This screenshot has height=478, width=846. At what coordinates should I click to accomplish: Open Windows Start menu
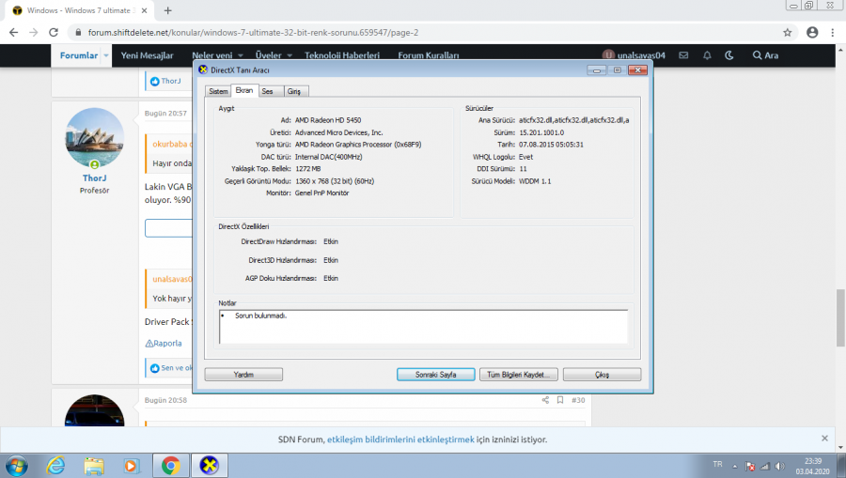15,465
